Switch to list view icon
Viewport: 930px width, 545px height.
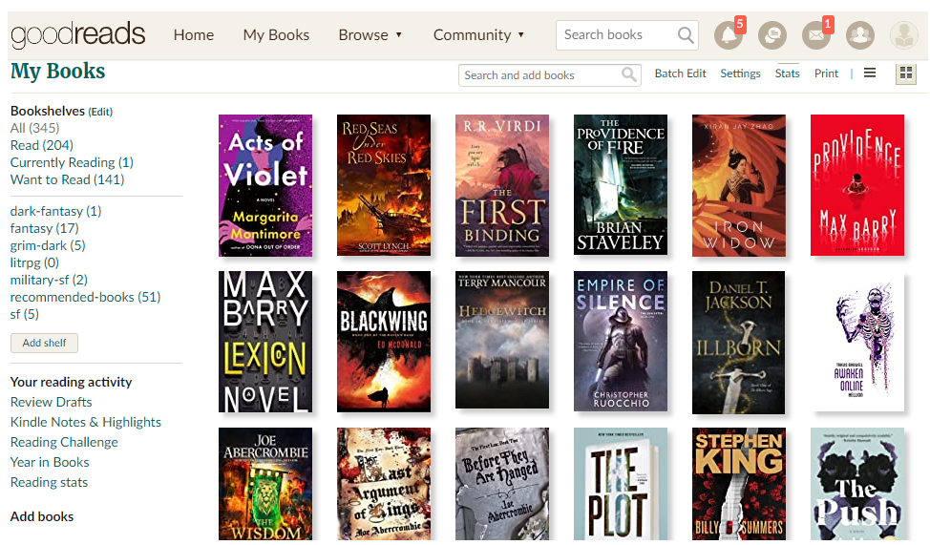pyautogui.click(x=870, y=73)
